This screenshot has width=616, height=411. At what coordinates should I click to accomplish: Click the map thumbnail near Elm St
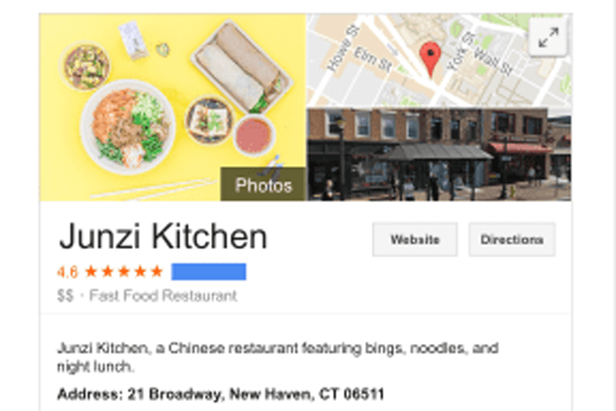[439, 60]
